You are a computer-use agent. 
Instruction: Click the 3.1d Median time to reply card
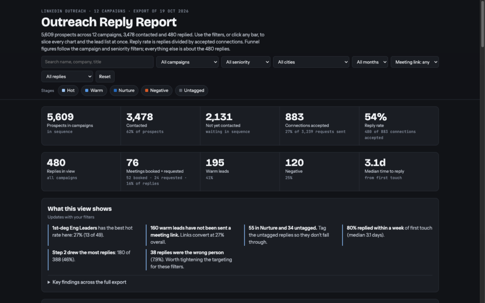click(x=399, y=171)
